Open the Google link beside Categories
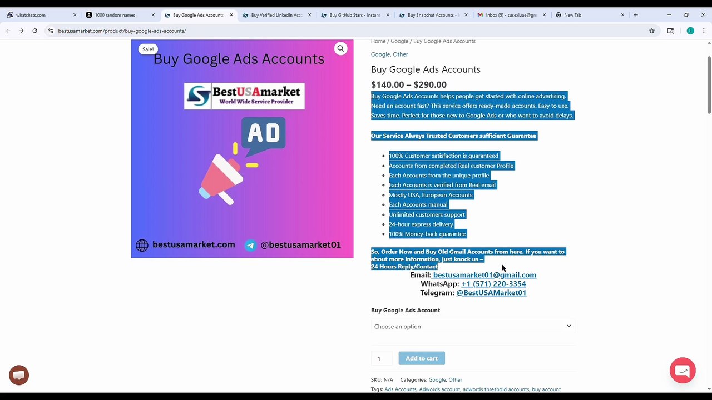Image resolution: width=712 pixels, height=400 pixels. tap(437, 380)
